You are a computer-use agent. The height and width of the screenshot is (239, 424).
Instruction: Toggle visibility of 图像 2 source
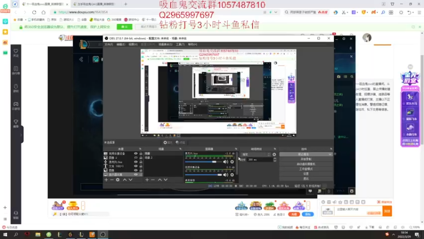136,158
